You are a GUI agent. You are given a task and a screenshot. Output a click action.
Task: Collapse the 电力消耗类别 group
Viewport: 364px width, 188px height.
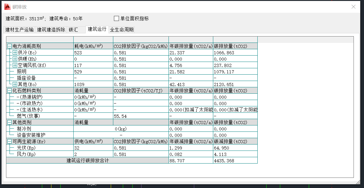[x=10, y=46]
